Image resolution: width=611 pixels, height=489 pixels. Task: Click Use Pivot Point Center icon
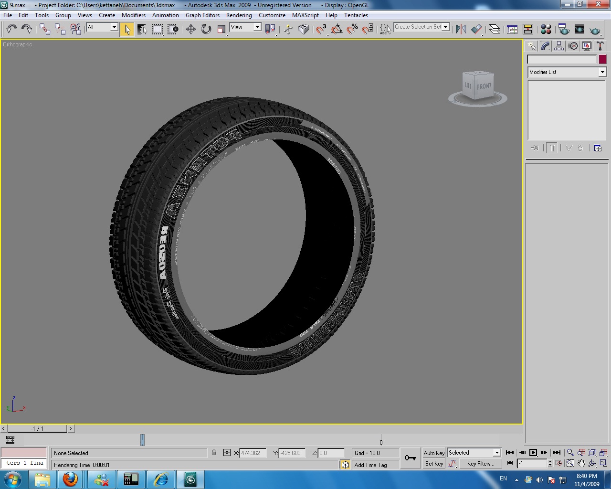270,29
